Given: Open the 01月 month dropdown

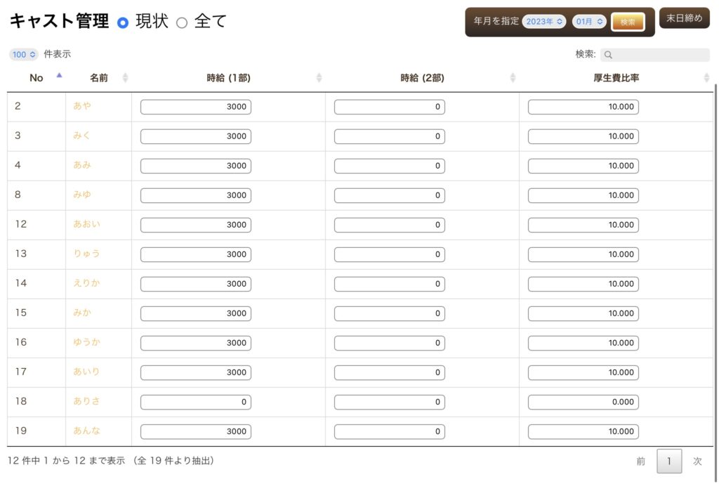Looking at the screenshot, I should (x=589, y=22).
